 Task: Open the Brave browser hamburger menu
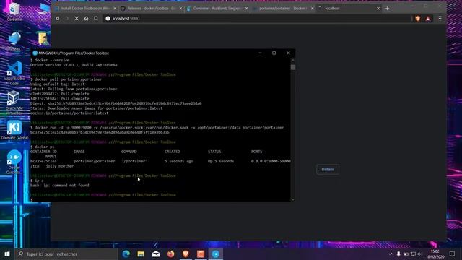[440, 19]
